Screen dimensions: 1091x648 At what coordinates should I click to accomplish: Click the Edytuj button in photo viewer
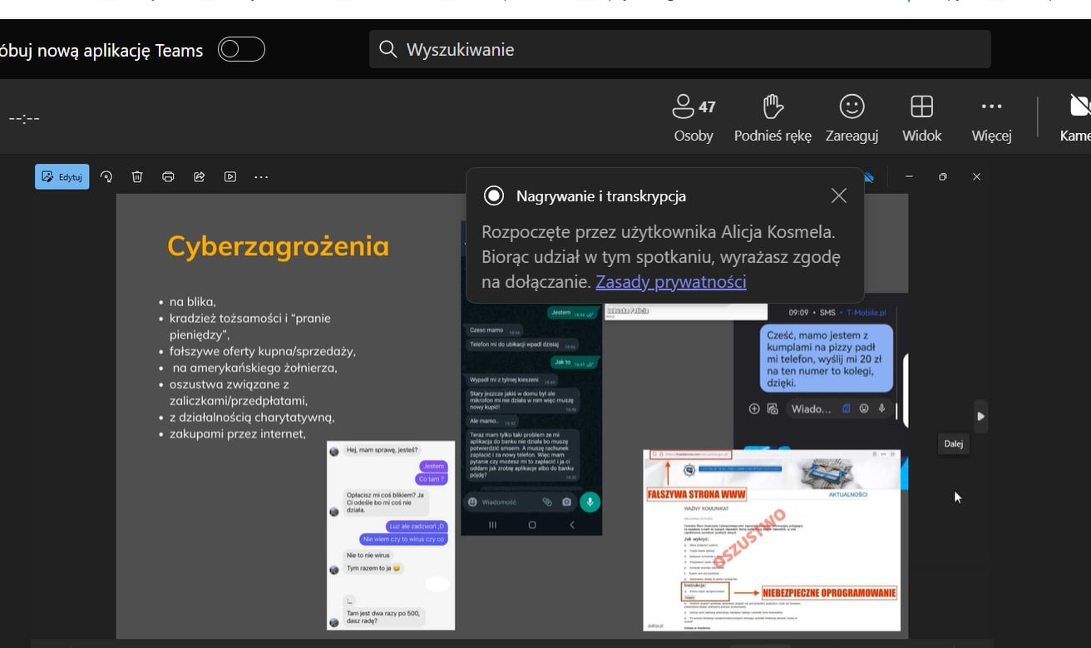point(62,176)
